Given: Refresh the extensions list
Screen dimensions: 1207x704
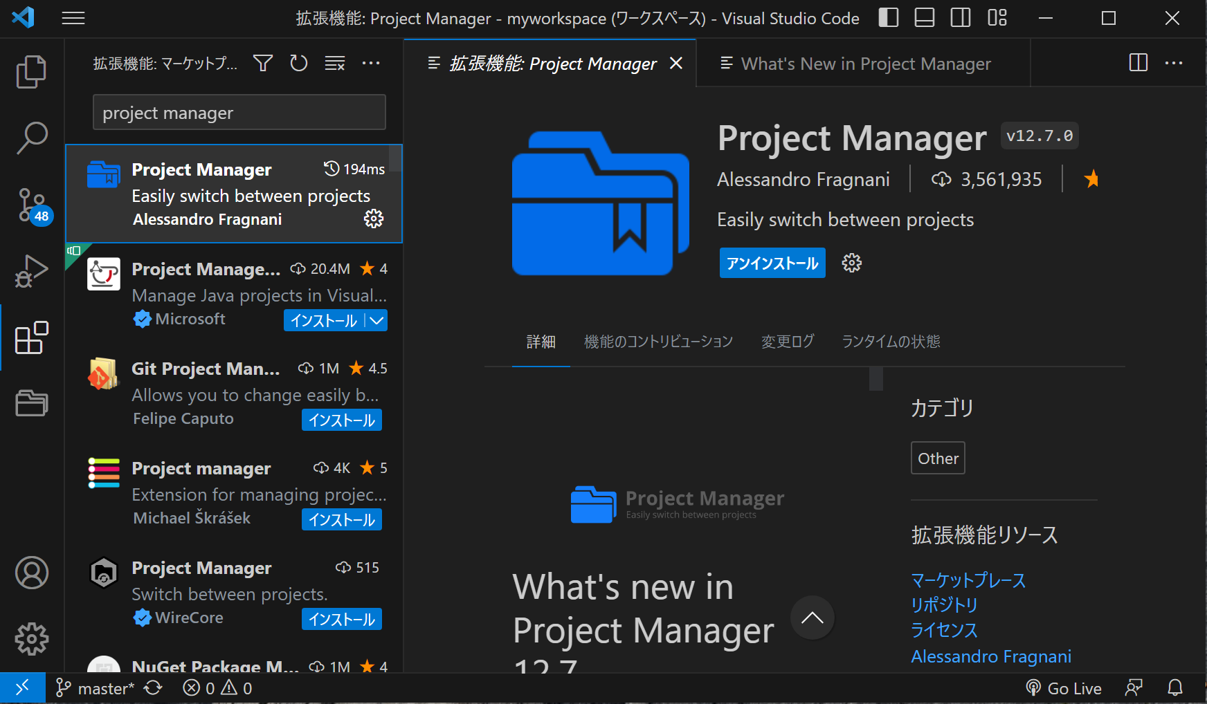Looking at the screenshot, I should (x=299, y=64).
